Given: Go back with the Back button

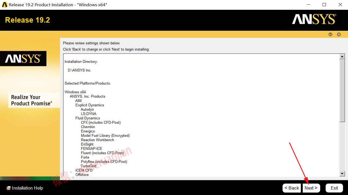Looking at the screenshot, I should pyautogui.click(x=292, y=188).
